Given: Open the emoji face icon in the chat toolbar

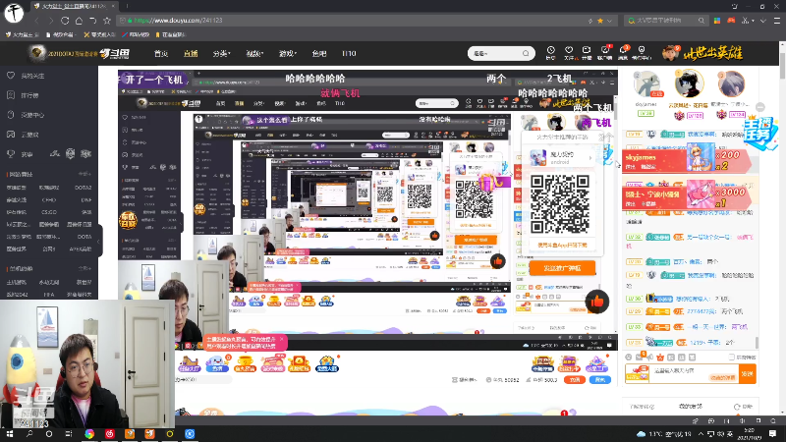Looking at the screenshot, I should [x=629, y=358].
